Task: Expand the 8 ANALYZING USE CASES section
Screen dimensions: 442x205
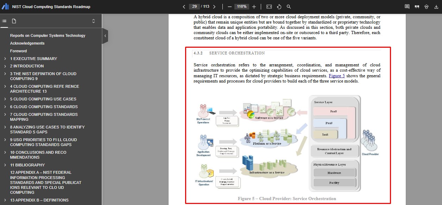Action: (x=5, y=127)
